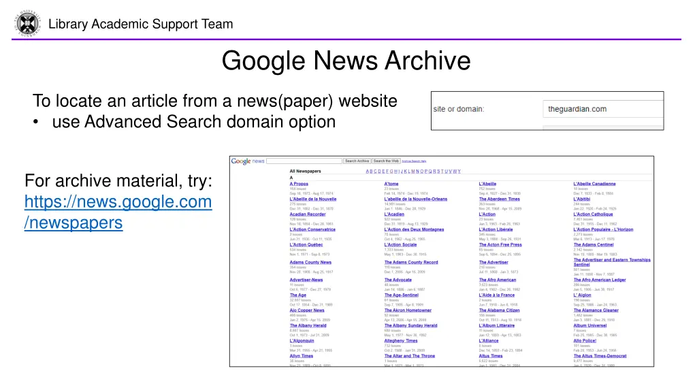The height and width of the screenshot is (392, 697).
Task: Open the A Propos newspaper link
Action: click(299, 184)
